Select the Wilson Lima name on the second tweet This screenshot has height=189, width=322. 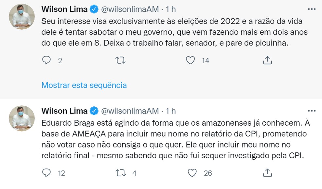(x=65, y=111)
